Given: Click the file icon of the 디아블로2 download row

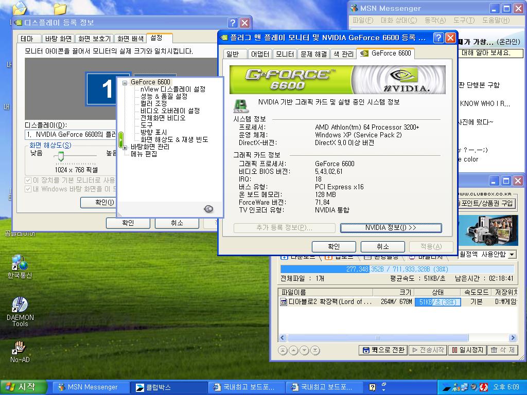Looking at the screenshot, I should [284, 301].
